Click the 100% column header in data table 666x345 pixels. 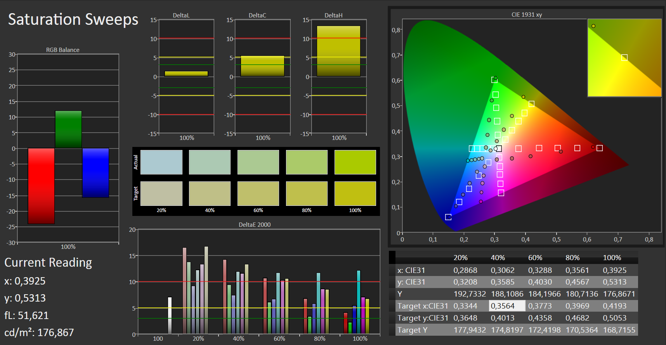pyautogui.click(x=612, y=258)
